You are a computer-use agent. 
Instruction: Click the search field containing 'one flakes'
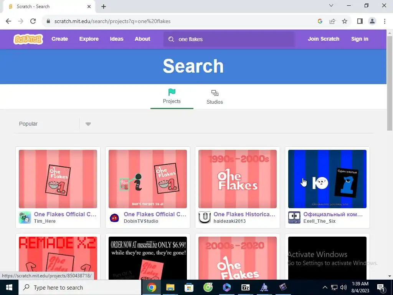(229, 39)
